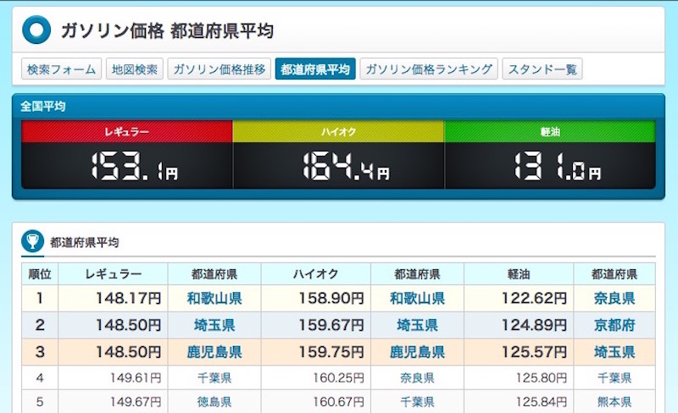Open 埼玉県 link beside 125.57円
Viewport: 678px width, 413px height.
point(614,352)
